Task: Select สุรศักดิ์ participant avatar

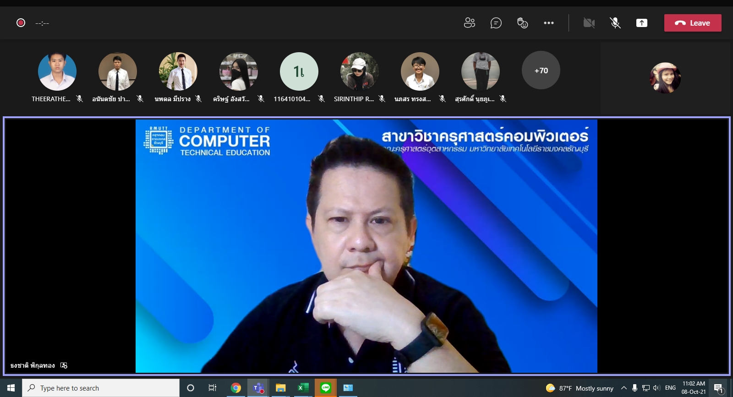Action: coord(481,71)
